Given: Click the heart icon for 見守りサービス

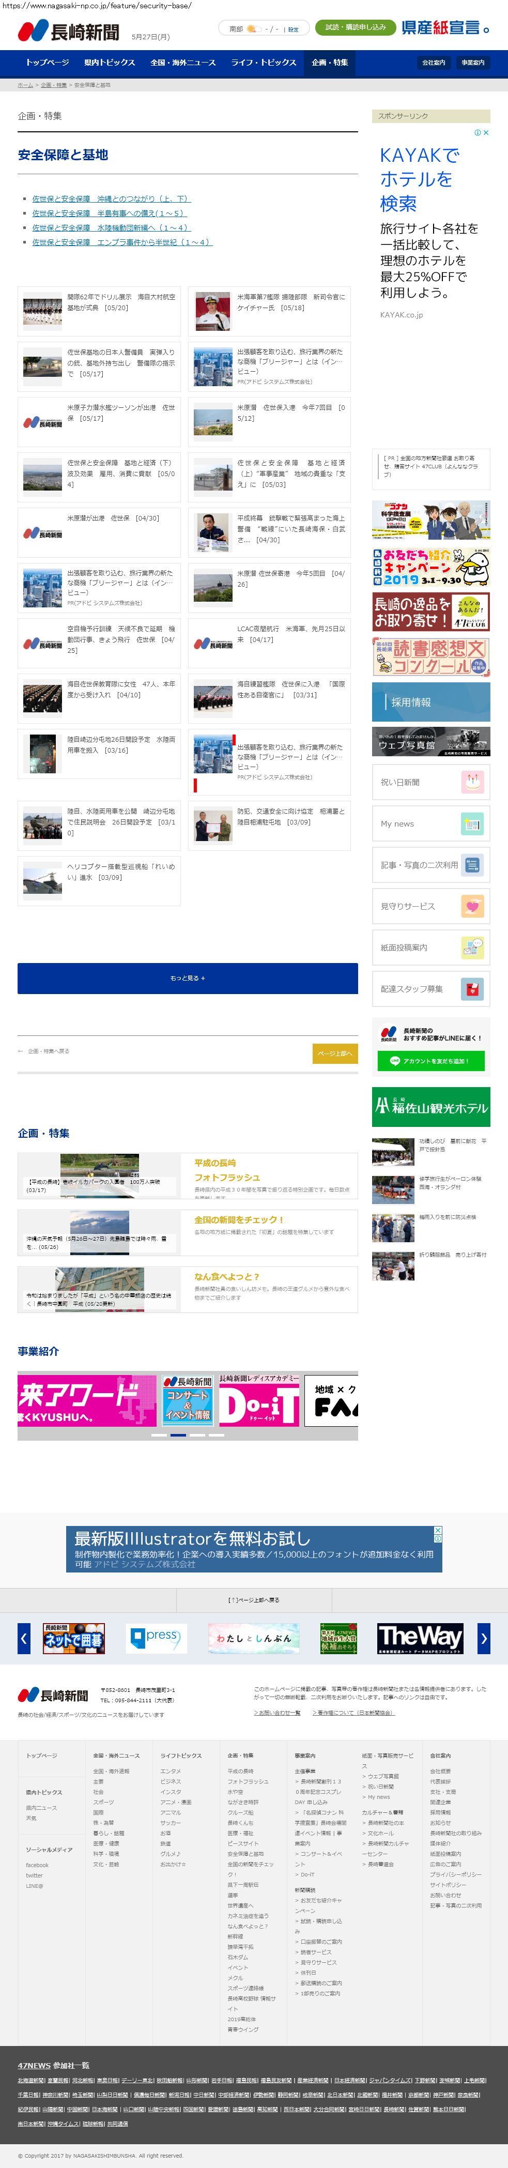Looking at the screenshot, I should (472, 906).
